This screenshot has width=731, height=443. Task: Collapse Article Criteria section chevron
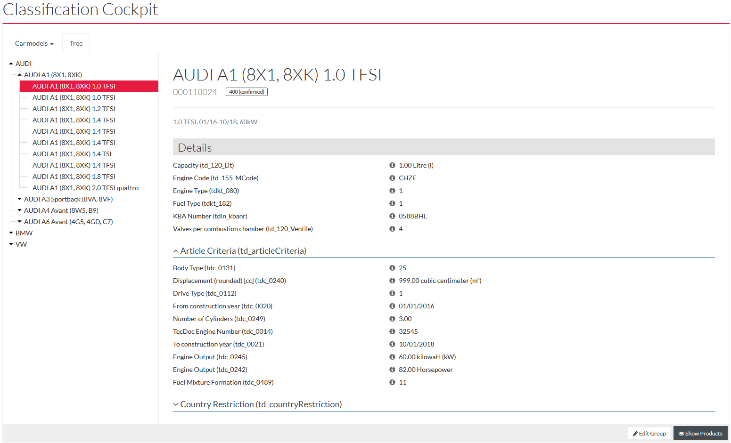click(x=176, y=251)
